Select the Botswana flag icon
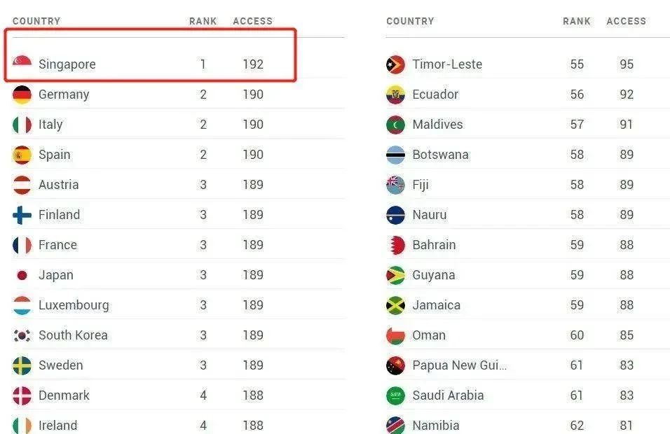Image resolution: width=670 pixels, height=434 pixels. point(395,155)
